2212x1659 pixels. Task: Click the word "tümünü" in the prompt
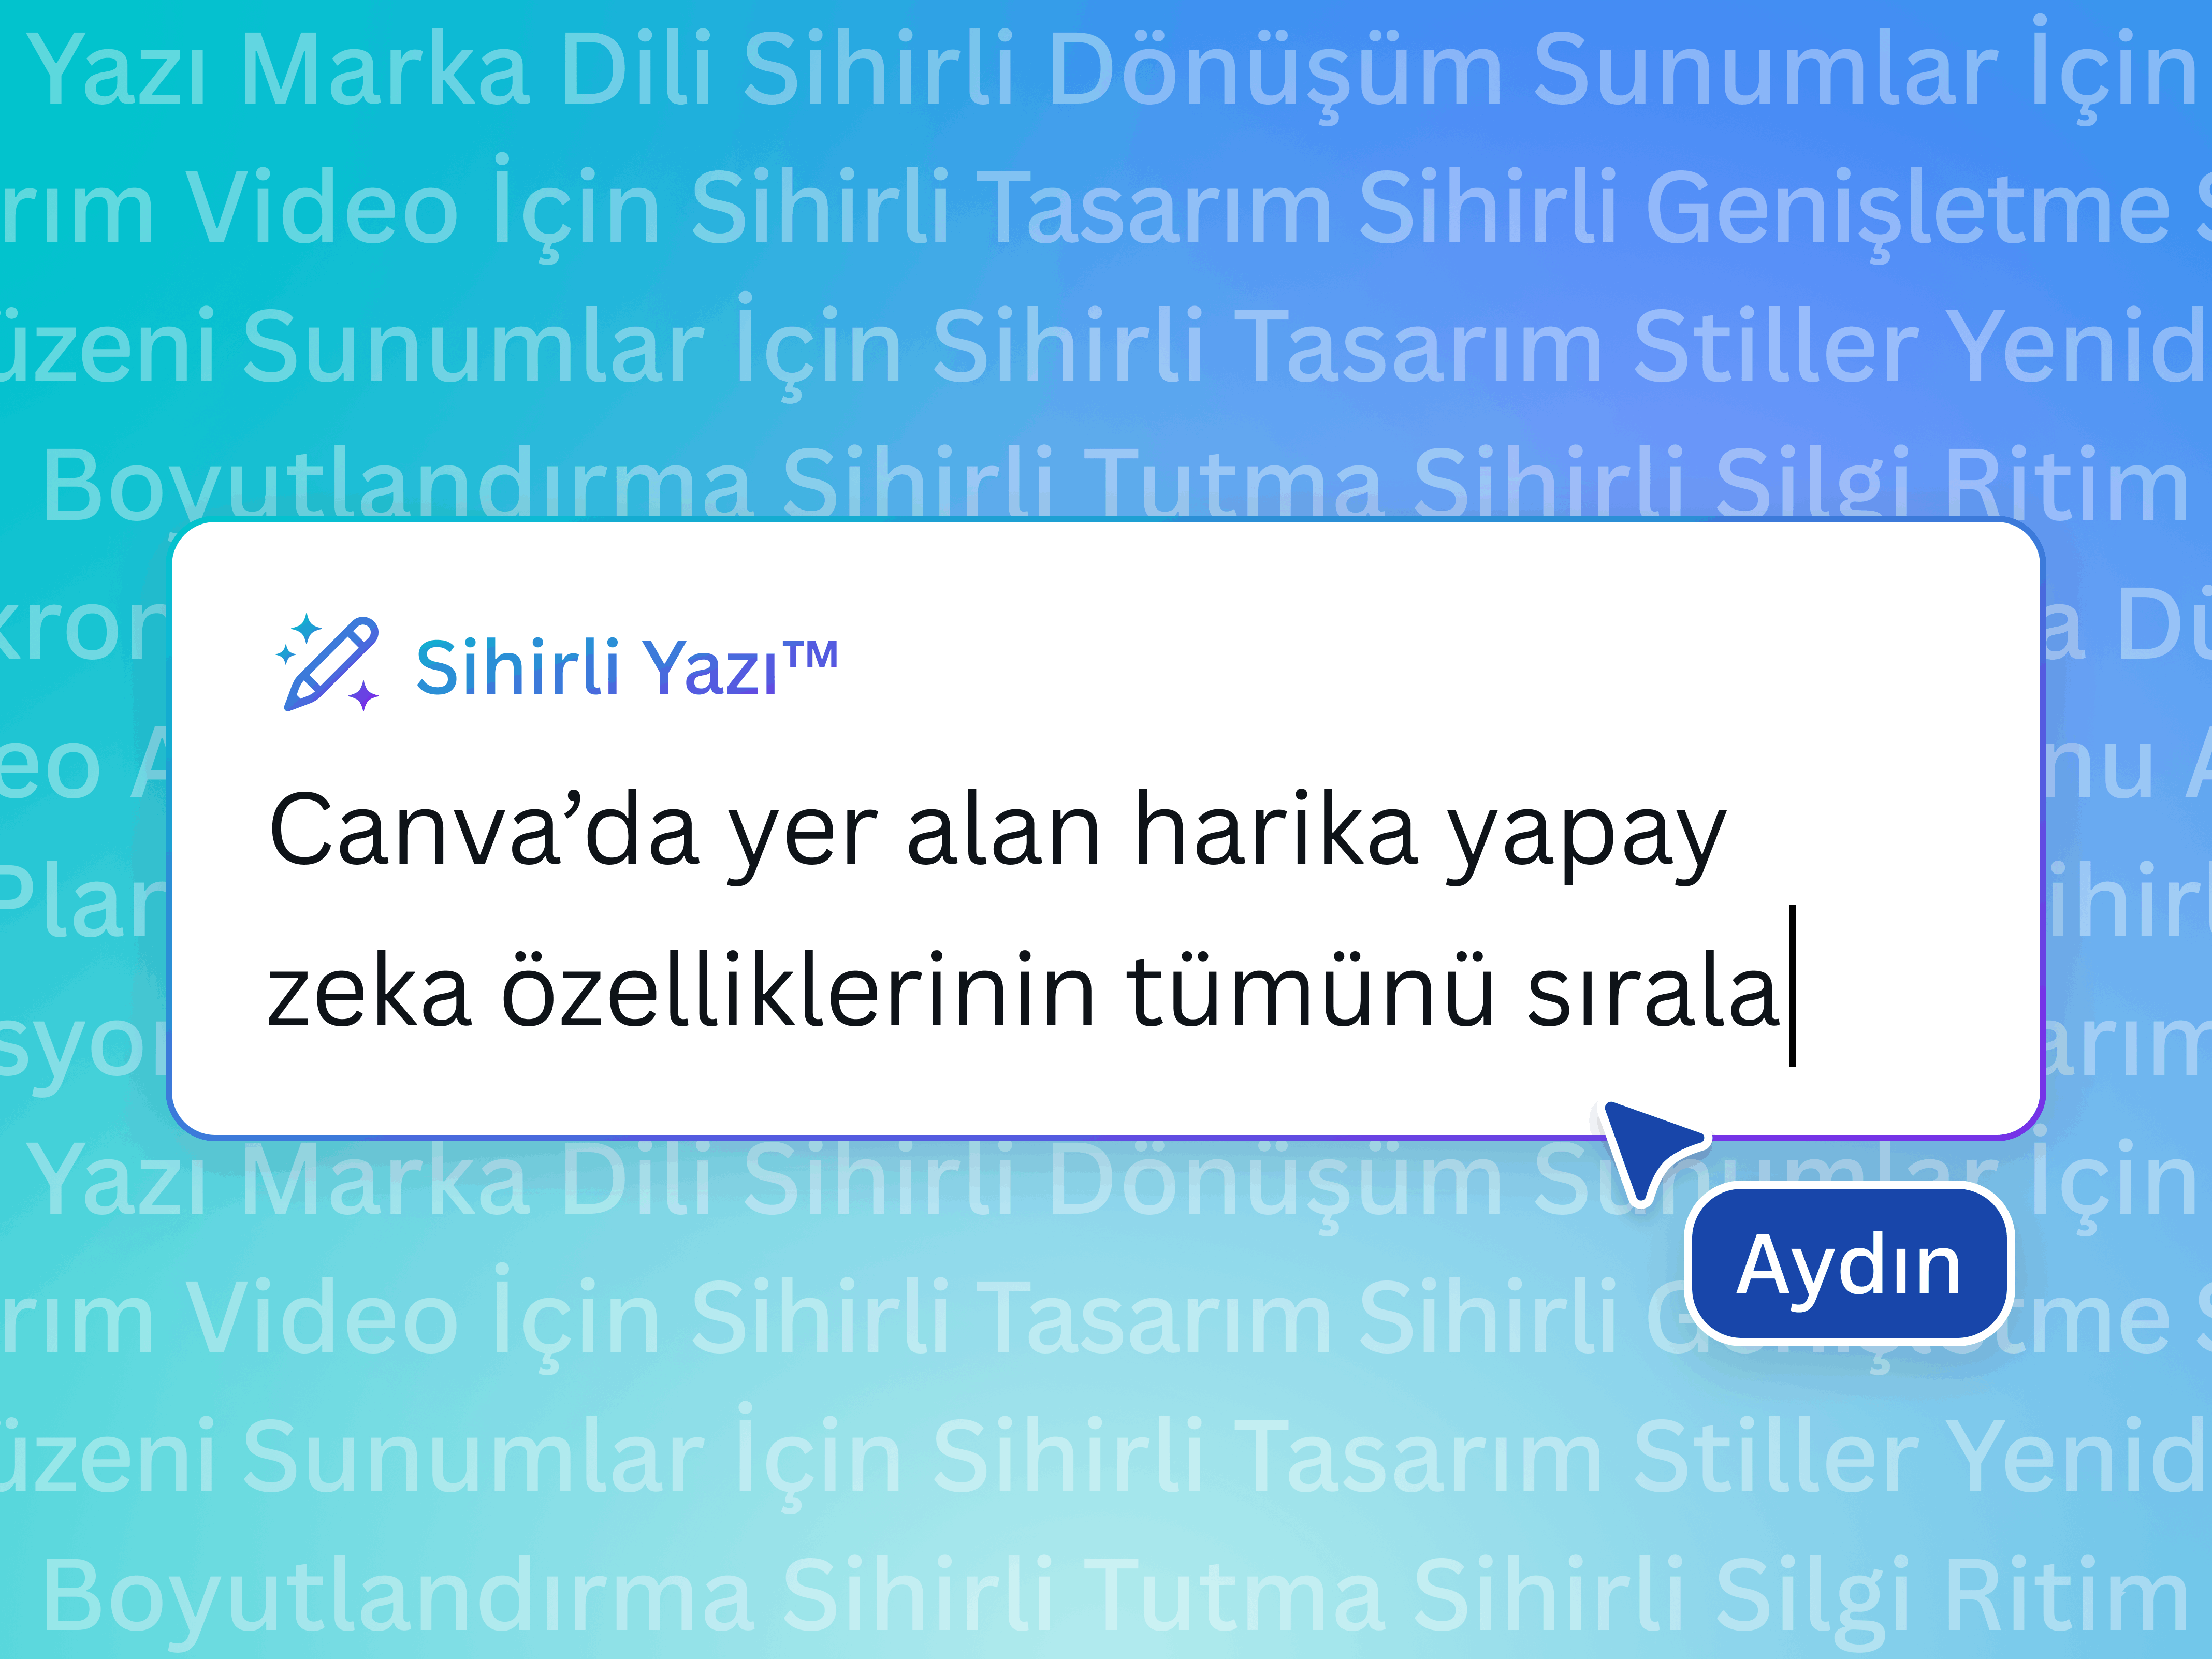click(x=1310, y=990)
